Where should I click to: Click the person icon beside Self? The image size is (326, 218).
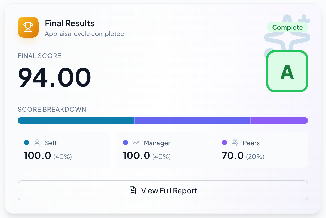point(37,143)
